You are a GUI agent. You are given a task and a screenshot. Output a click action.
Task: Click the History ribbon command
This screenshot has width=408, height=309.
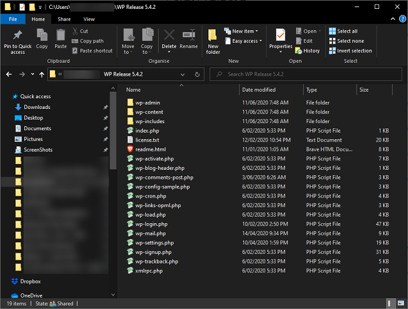(307, 51)
